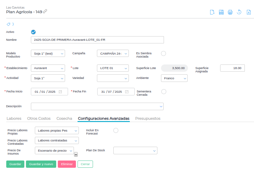Enable Es Siembra Asociada option
The height and width of the screenshot is (174, 254).
(163, 53)
